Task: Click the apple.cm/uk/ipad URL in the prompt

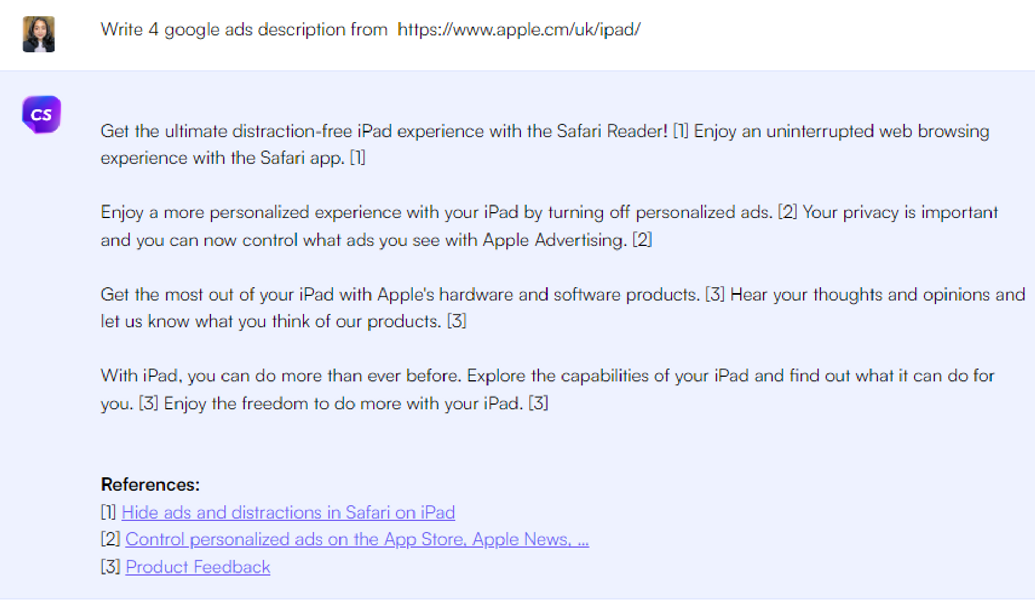Action: pos(519,30)
